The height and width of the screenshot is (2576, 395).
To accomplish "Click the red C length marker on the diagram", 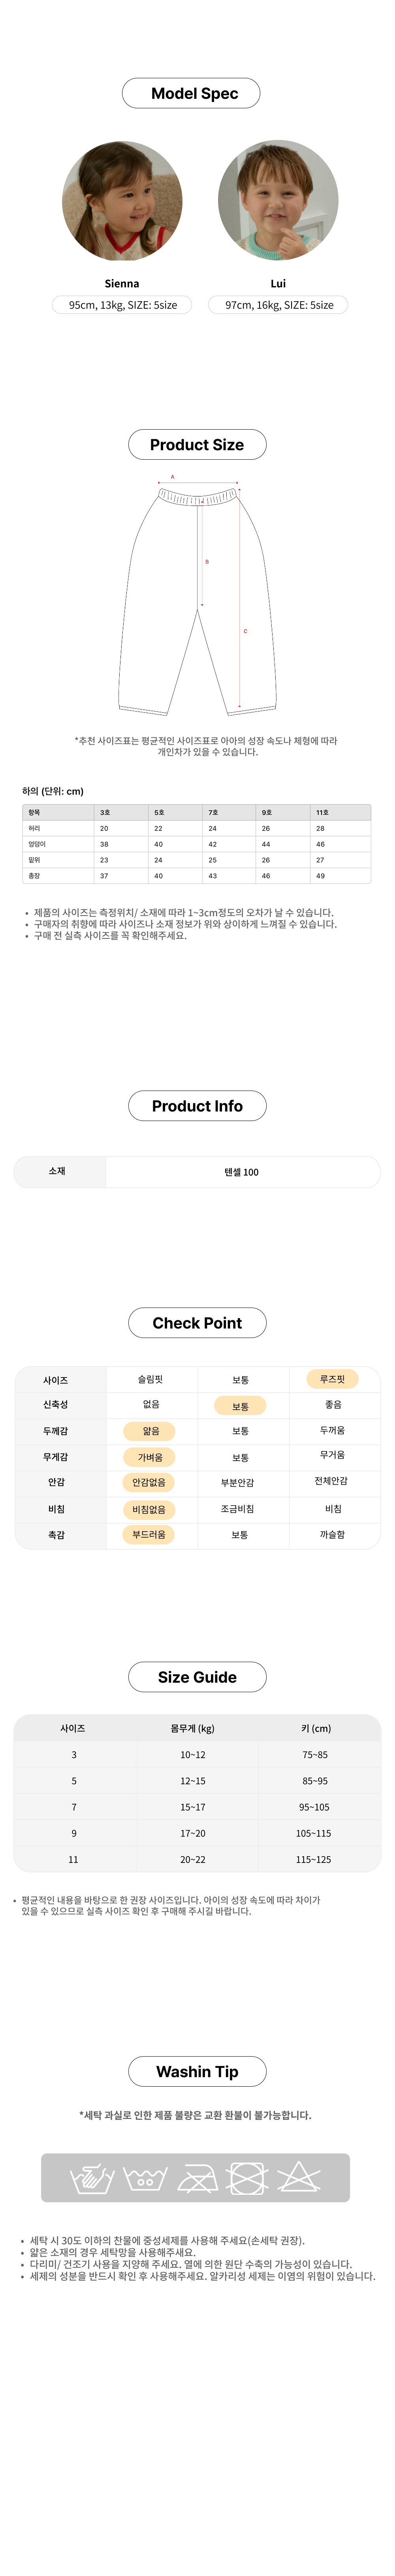I will pos(245,631).
